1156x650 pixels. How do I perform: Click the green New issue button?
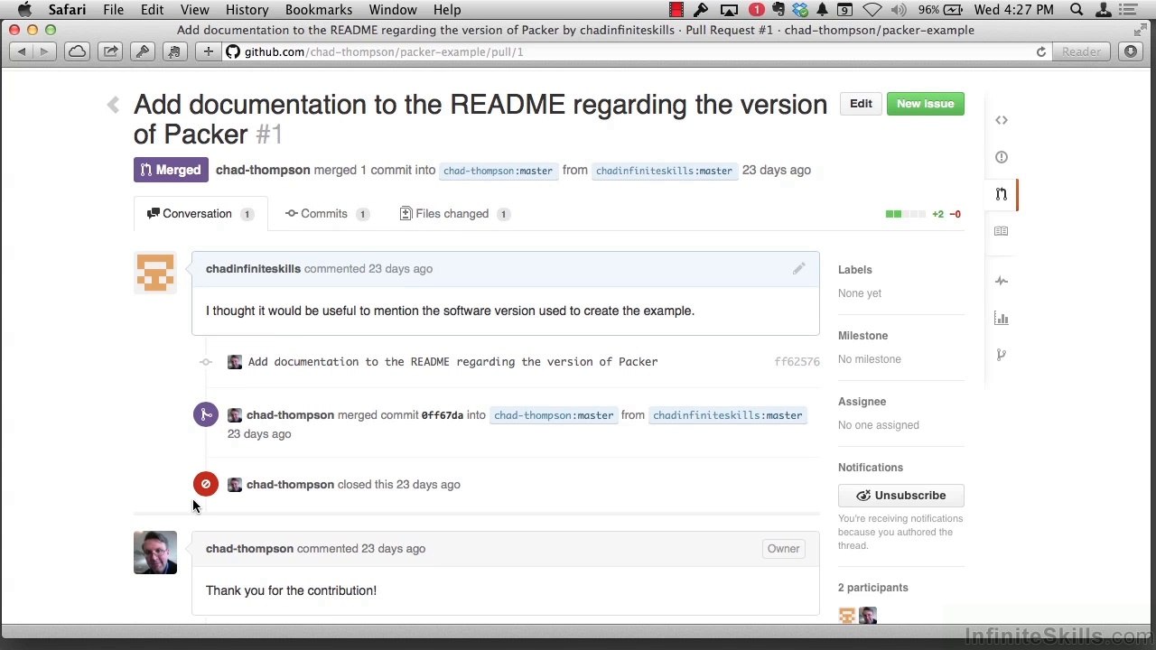click(926, 104)
